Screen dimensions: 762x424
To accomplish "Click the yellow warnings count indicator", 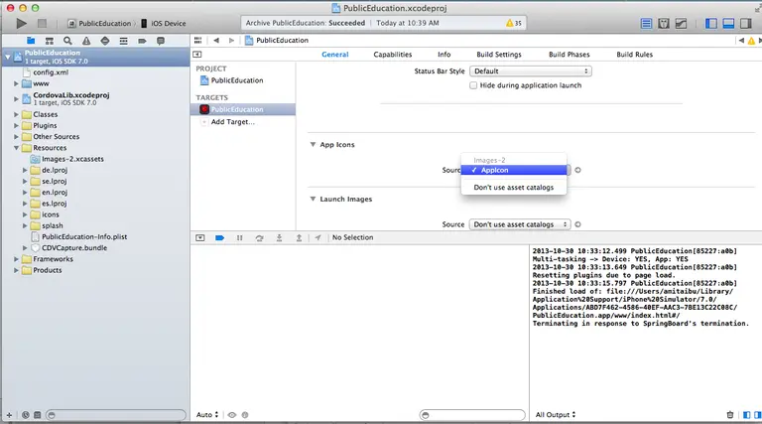I will tap(514, 23).
